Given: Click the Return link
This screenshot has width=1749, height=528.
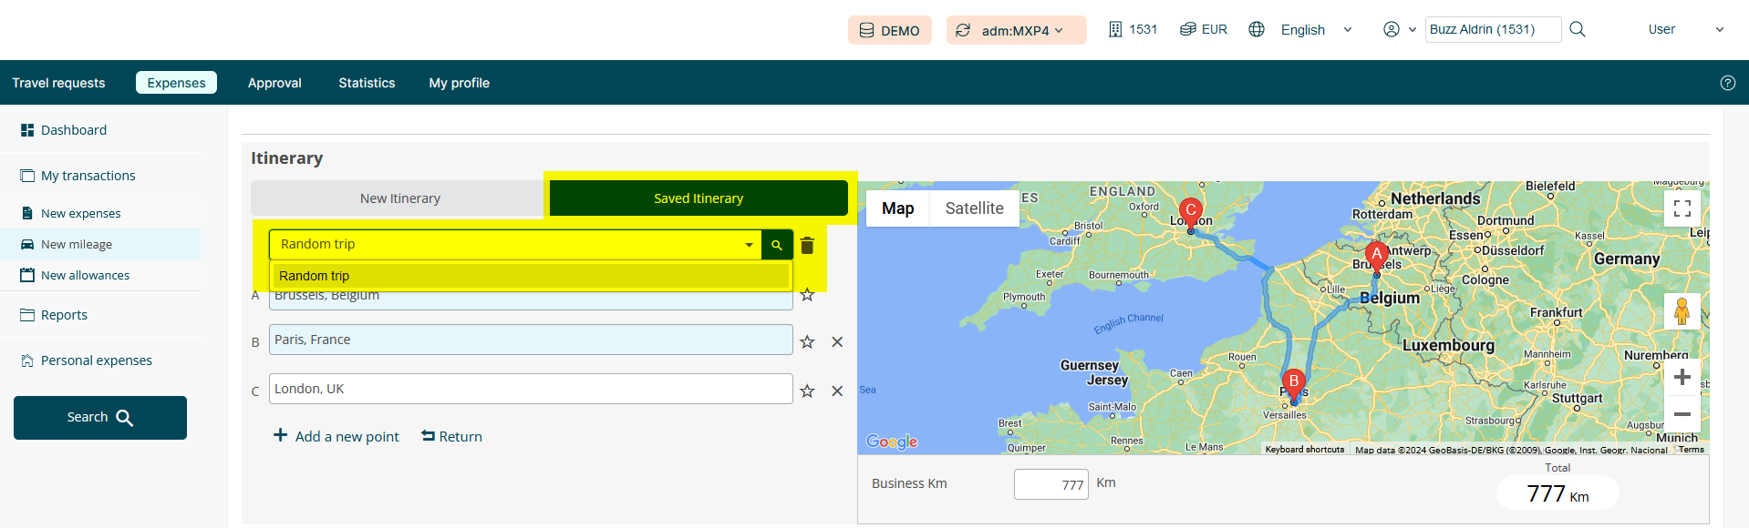Looking at the screenshot, I should click(x=452, y=437).
